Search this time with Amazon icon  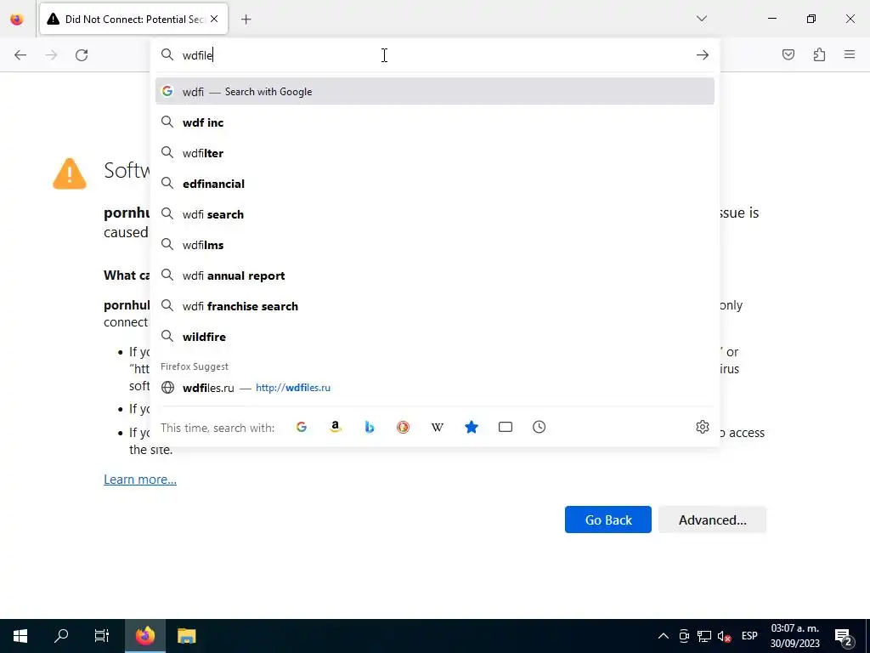pos(335,427)
